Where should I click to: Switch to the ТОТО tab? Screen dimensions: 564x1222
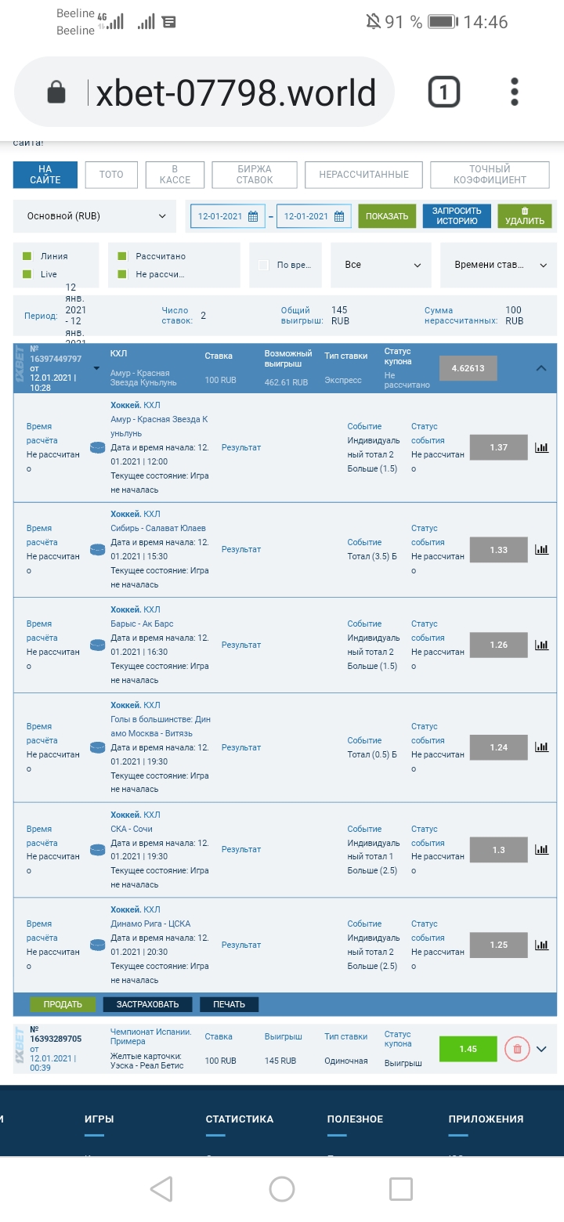(111, 175)
